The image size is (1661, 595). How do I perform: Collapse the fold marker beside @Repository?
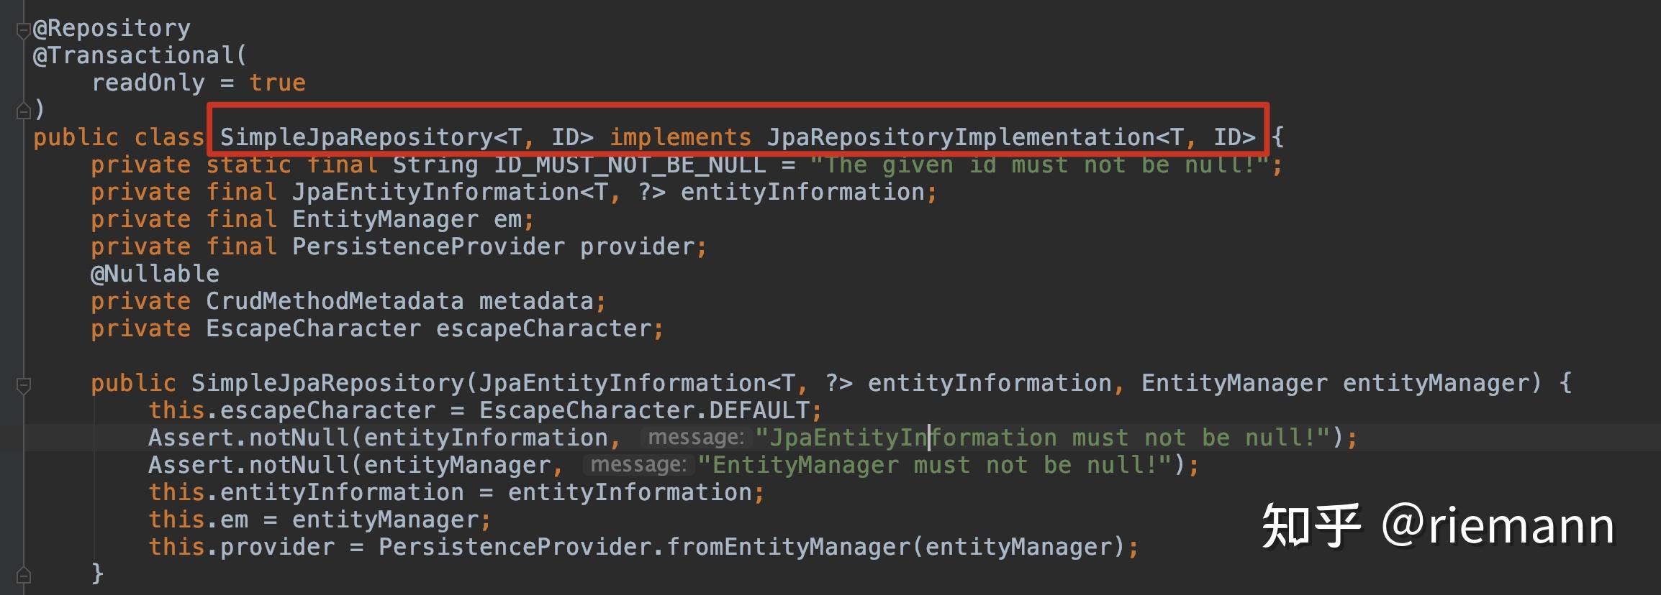23,30
